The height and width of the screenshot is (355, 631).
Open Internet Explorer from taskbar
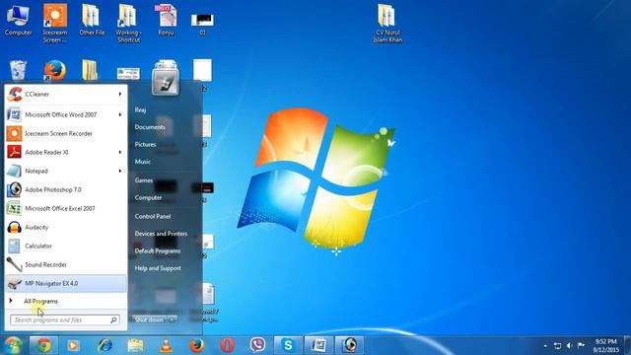point(105,345)
